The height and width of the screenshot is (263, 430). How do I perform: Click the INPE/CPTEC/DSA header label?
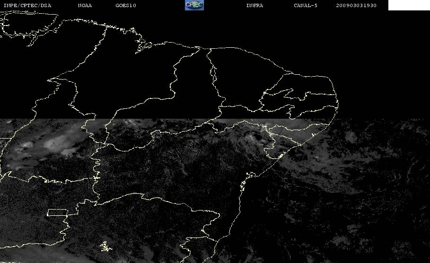pyautogui.click(x=27, y=5)
